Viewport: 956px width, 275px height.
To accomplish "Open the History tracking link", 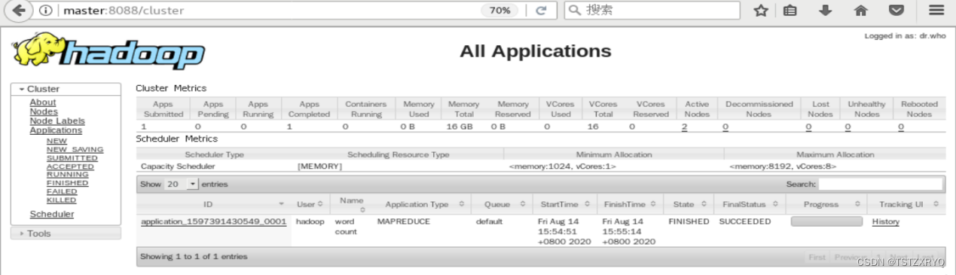I will (886, 222).
